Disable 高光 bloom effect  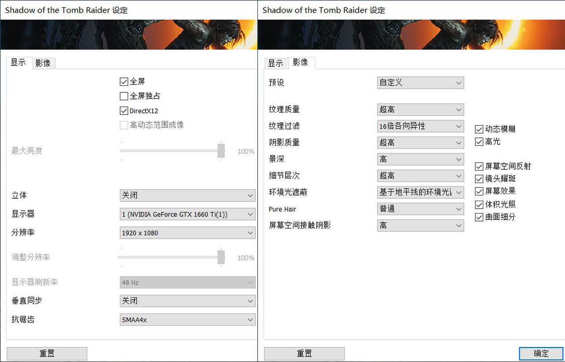point(479,141)
